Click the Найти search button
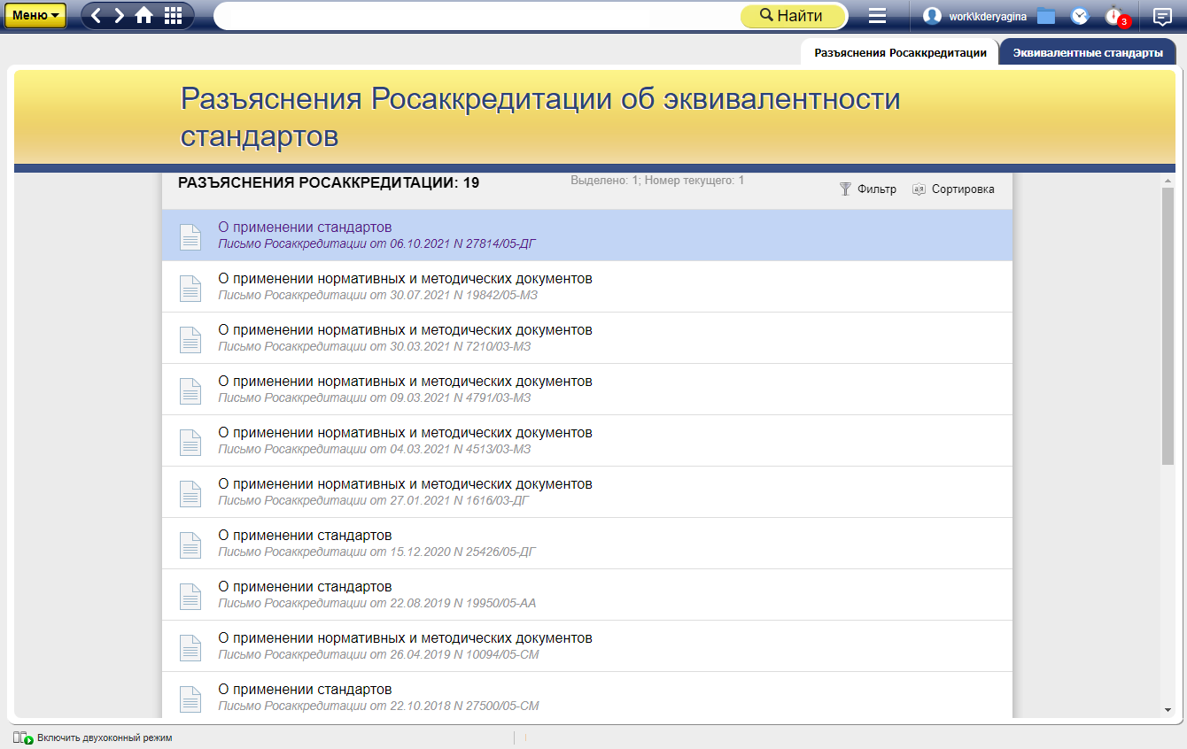The width and height of the screenshot is (1187, 749). (x=792, y=16)
